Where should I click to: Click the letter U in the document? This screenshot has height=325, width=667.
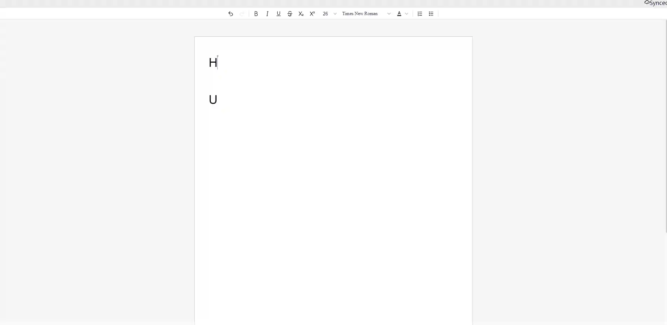[213, 100]
